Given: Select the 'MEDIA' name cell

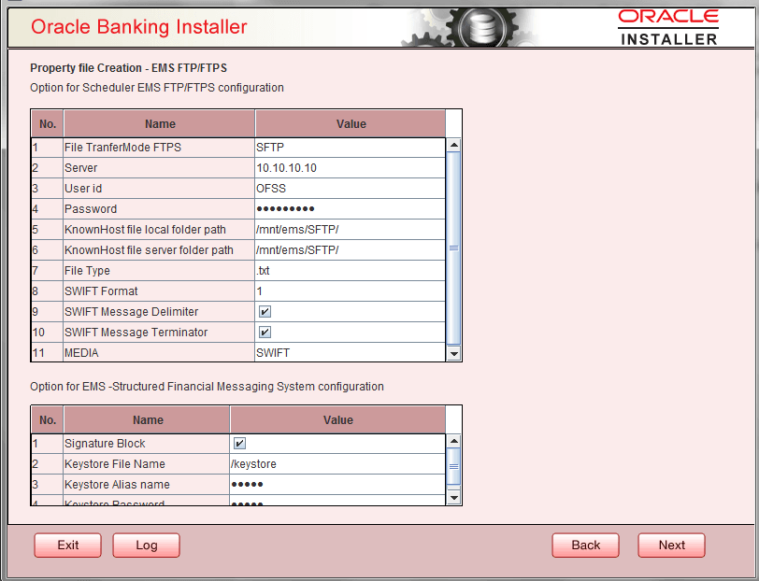Looking at the screenshot, I should (159, 353).
